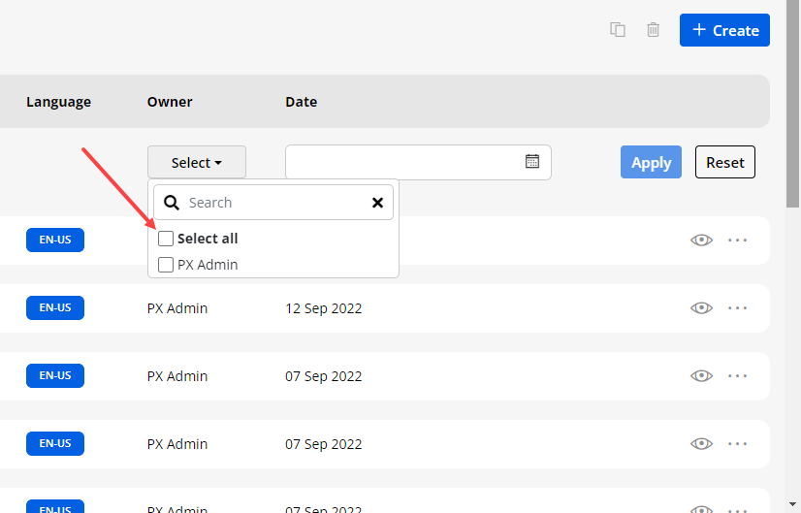Open the Date filter field

[x=403, y=162]
